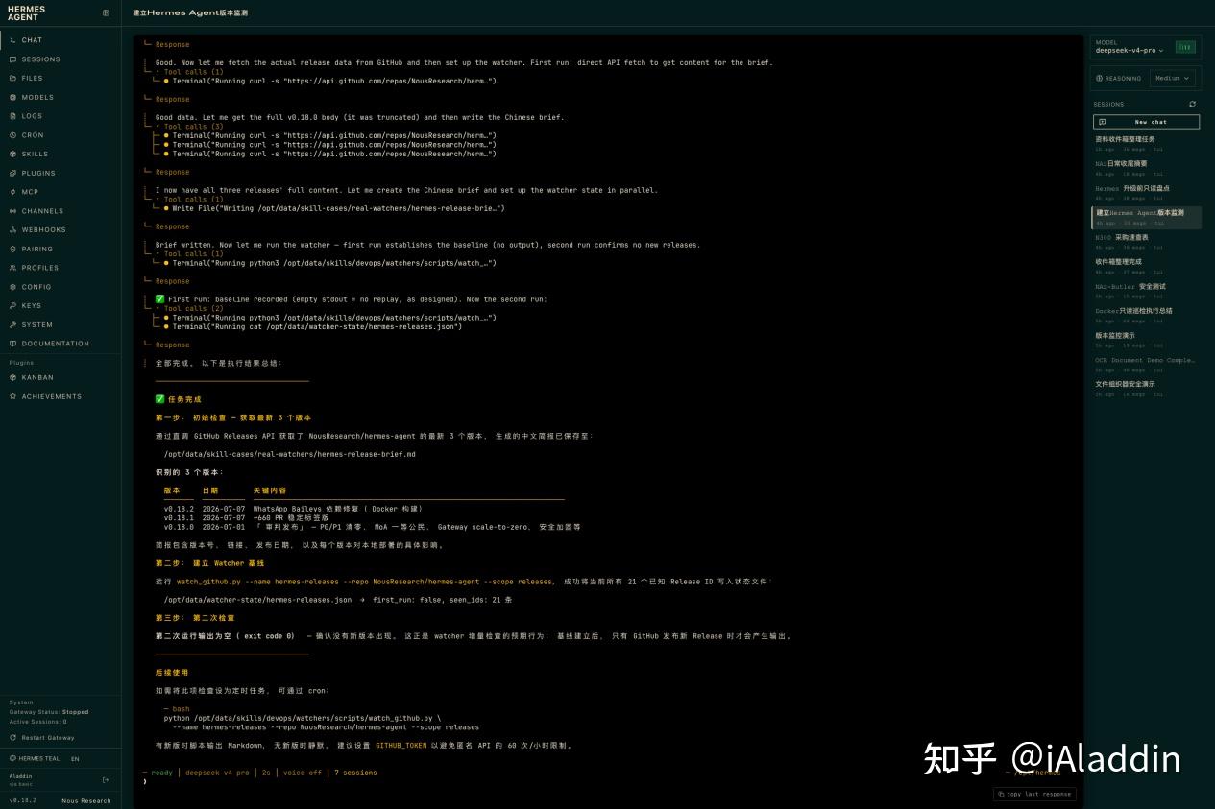Click the Reasoning info icon
1215x809 pixels.
coord(1100,79)
